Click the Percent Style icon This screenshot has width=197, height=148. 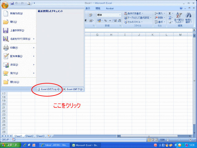(106, 21)
